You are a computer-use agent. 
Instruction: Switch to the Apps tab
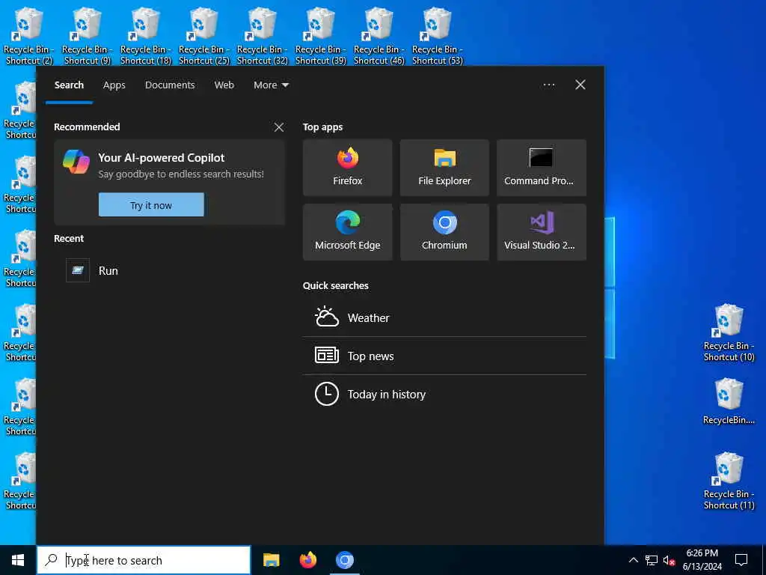coord(114,85)
